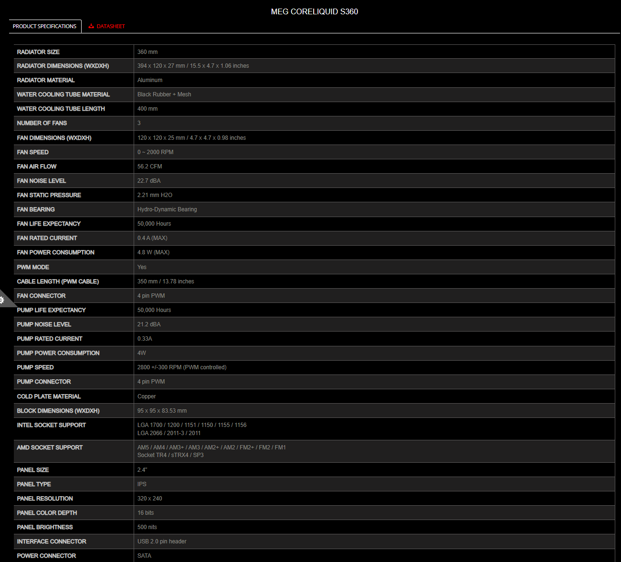The image size is (621, 562).
Task: Click the Cold Plate Material label
Action: click(49, 396)
